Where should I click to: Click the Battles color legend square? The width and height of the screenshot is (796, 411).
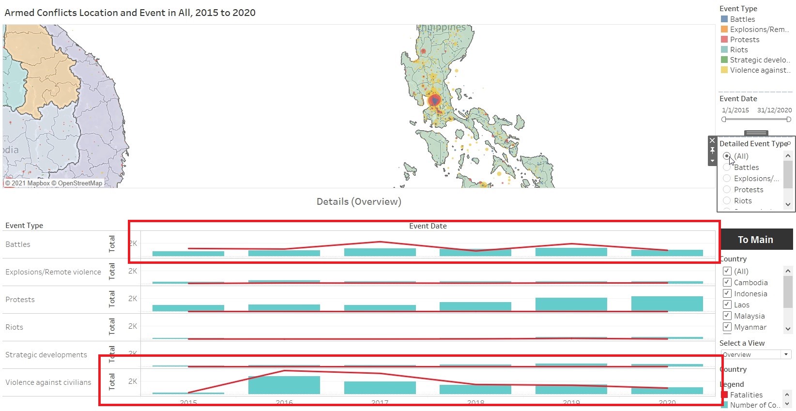point(724,19)
